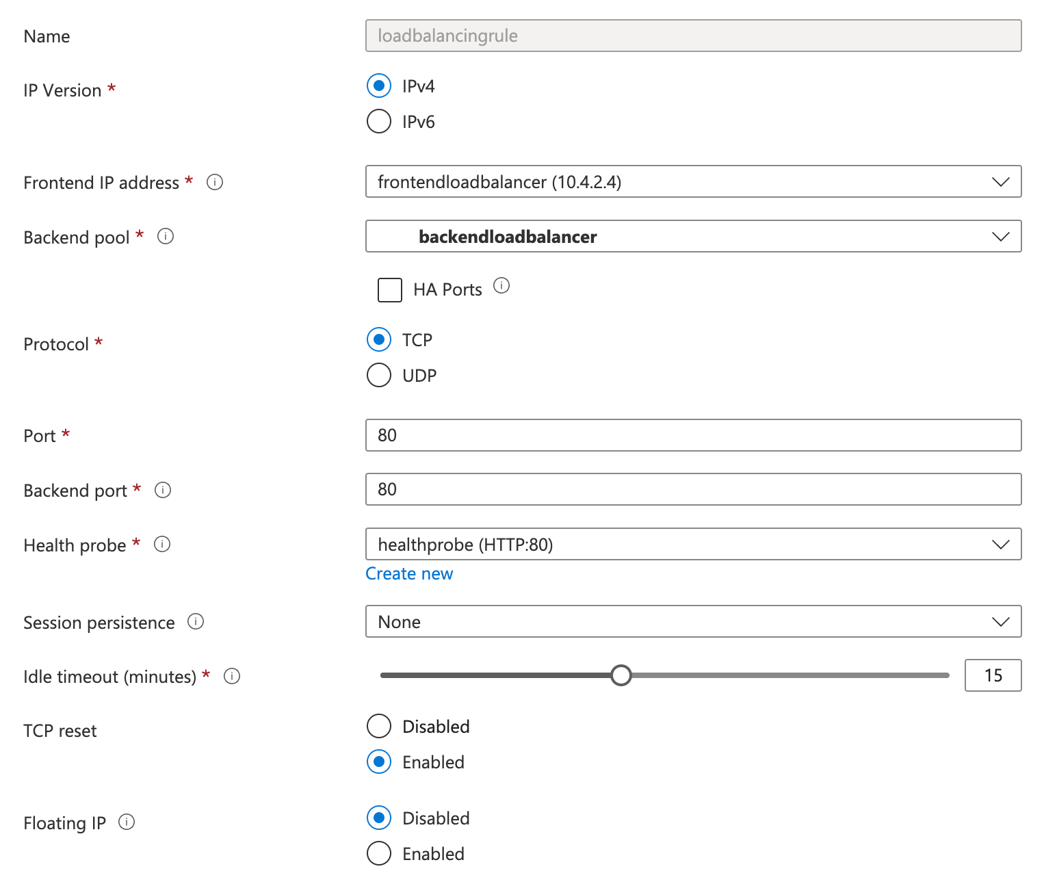The height and width of the screenshot is (884, 1044).
Task: Open the Session persistence dropdown
Action: 1000,621
